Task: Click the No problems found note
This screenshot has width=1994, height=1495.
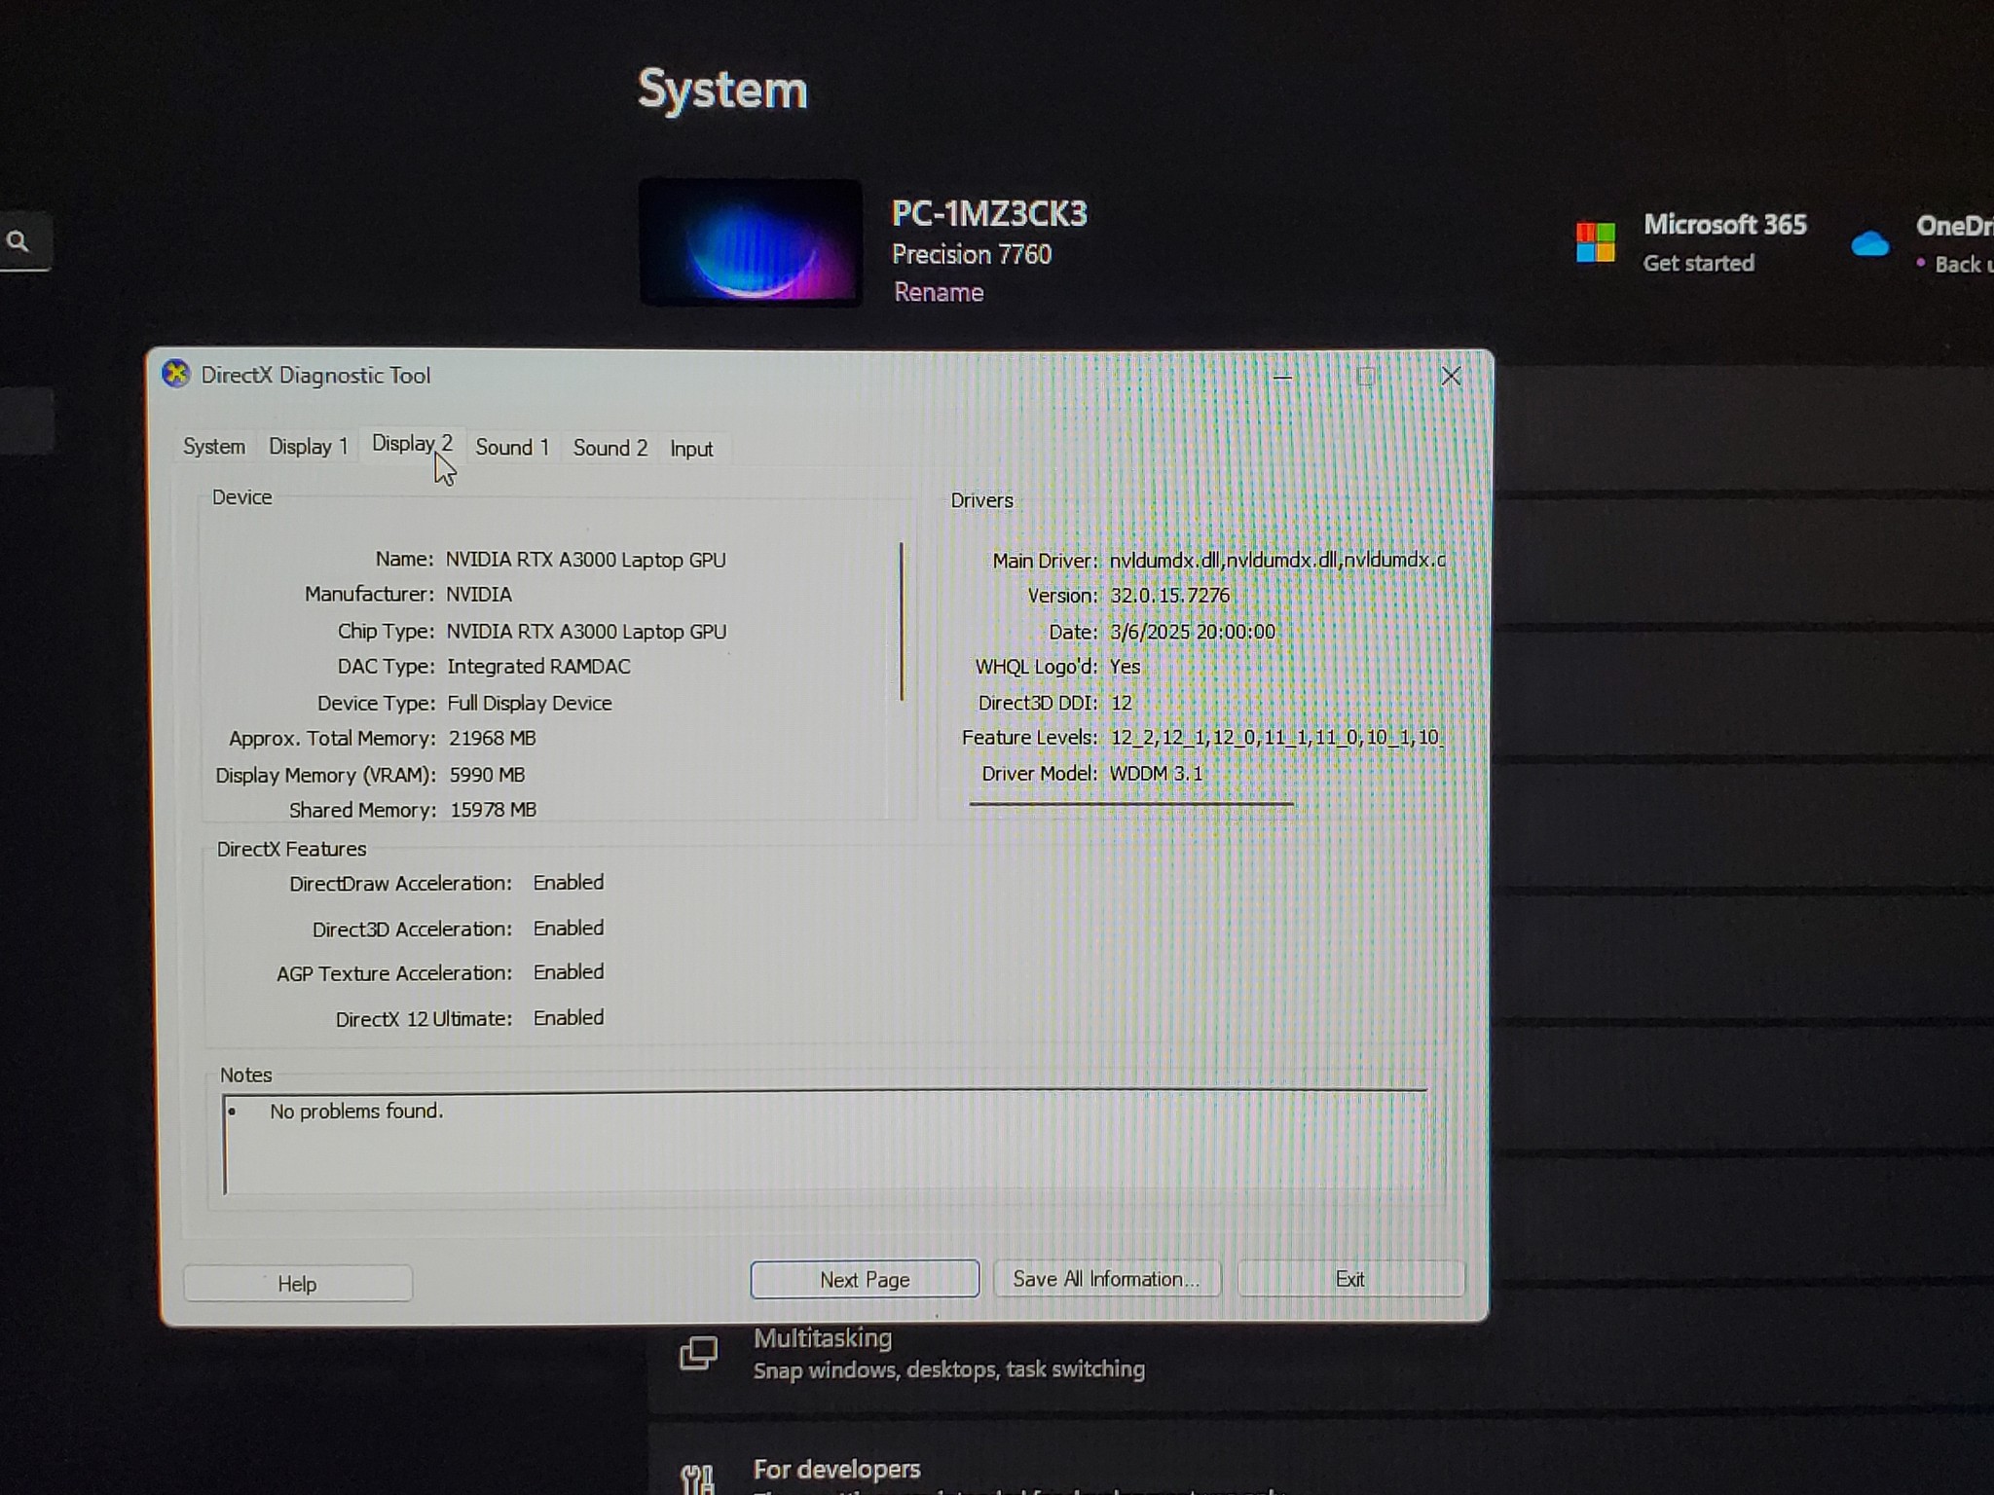Action: [x=356, y=1112]
